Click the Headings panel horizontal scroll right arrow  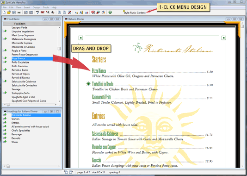[x=59, y=166]
